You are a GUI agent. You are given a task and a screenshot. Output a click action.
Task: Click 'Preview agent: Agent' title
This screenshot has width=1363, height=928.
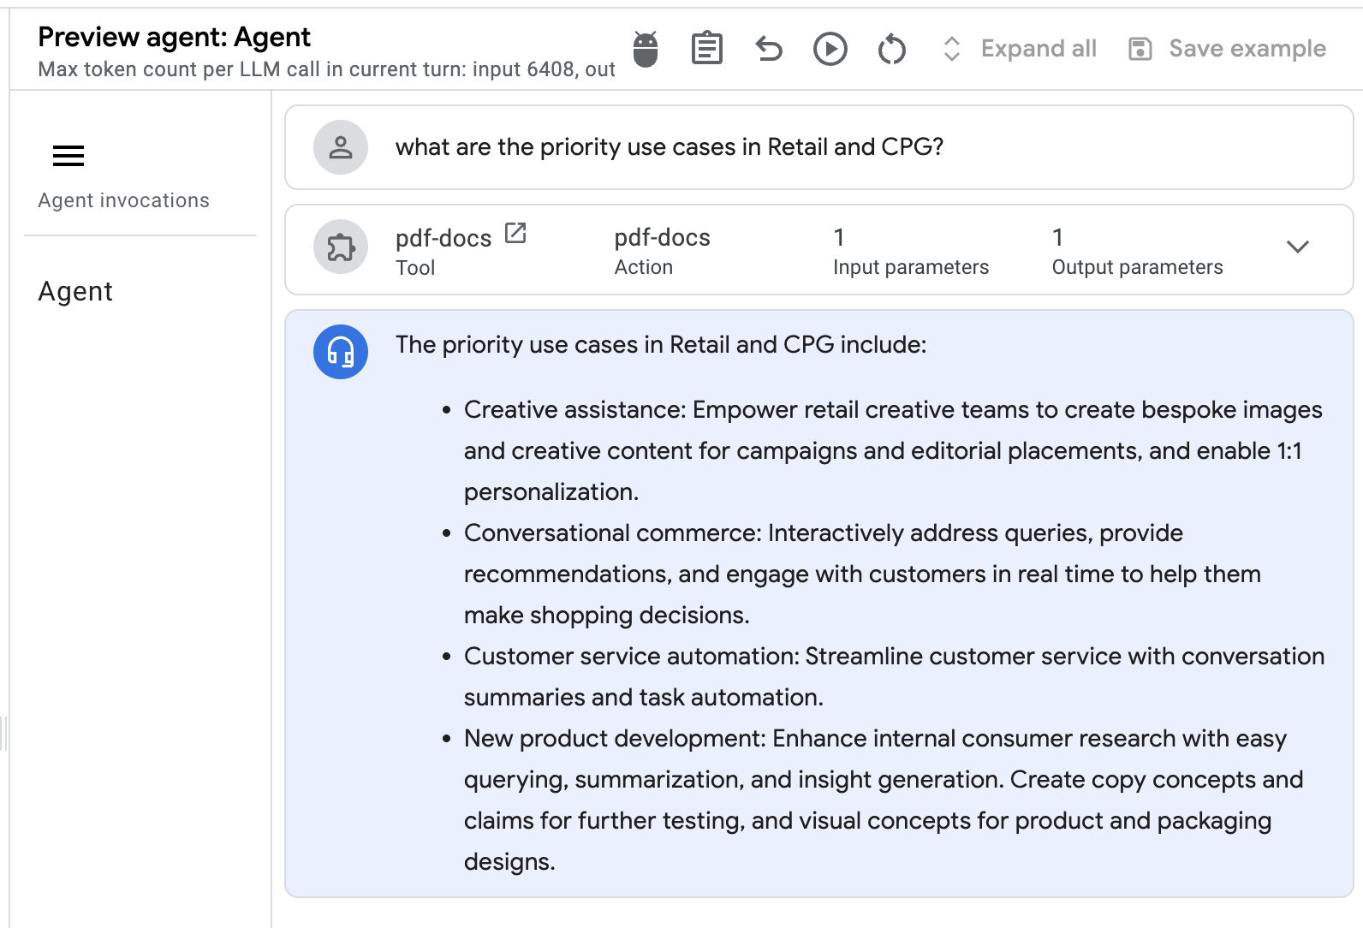[175, 37]
